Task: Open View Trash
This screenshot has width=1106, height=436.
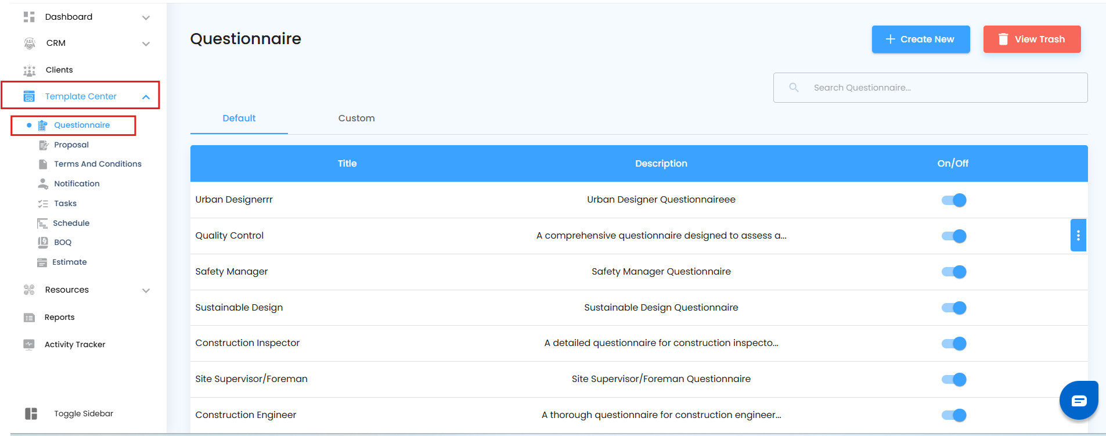Action: pyautogui.click(x=1032, y=39)
